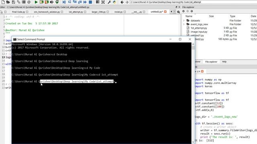257x144 pixels.
Task: Sort files by the Type column
Action: (x=233, y=16)
